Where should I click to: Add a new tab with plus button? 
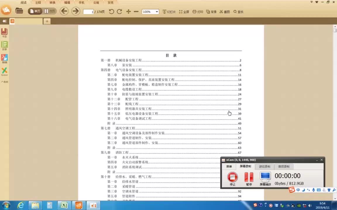point(47,21)
